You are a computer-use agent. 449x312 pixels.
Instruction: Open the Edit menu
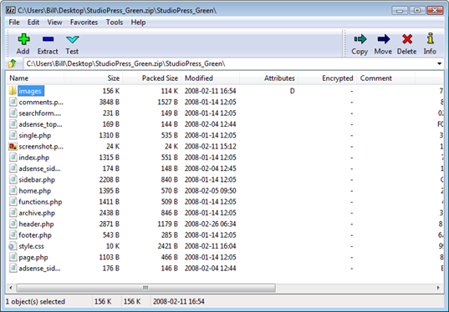[33, 23]
